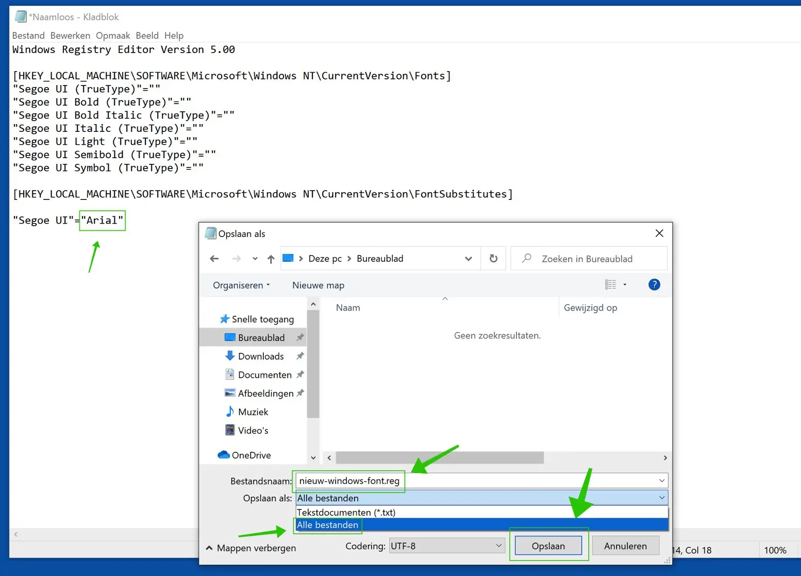
Task: Click the Kladblok notepad title icon
Action: pyautogui.click(x=21, y=16)
